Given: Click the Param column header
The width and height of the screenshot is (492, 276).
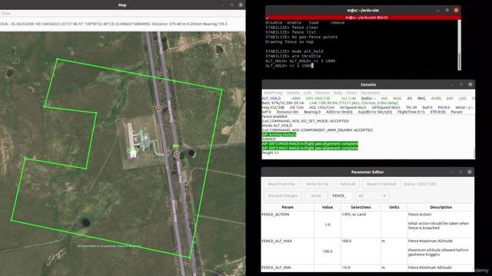Looking at the screenshot, I should (288, 207).
